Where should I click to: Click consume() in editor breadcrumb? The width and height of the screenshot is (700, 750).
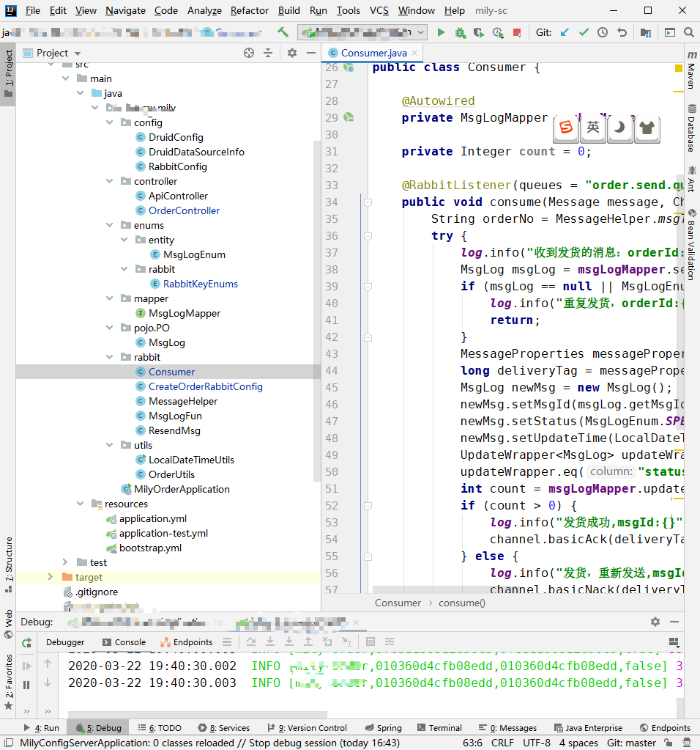tap(461, 603)
